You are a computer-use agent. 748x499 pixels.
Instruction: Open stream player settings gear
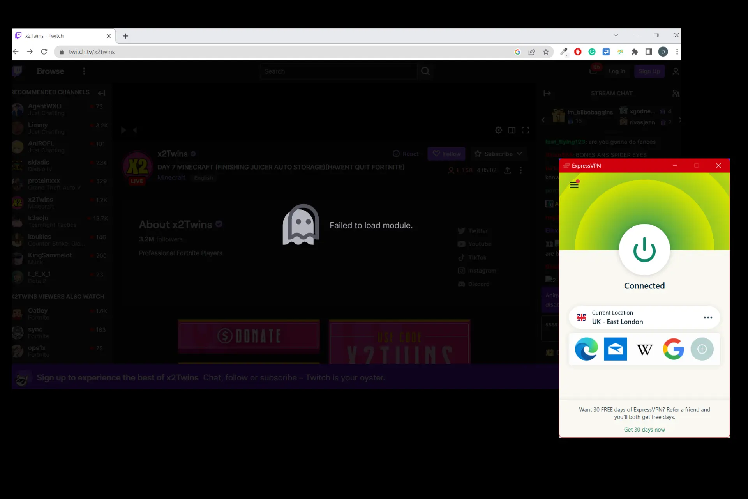[499, 130]
